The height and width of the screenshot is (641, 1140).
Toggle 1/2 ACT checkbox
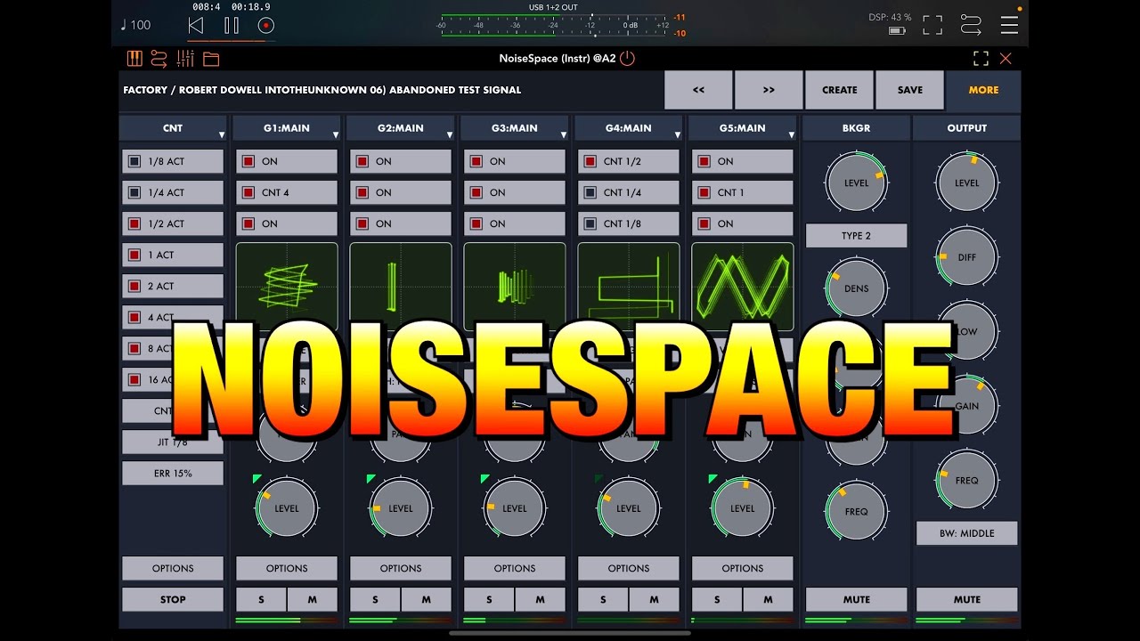[134, 223]
